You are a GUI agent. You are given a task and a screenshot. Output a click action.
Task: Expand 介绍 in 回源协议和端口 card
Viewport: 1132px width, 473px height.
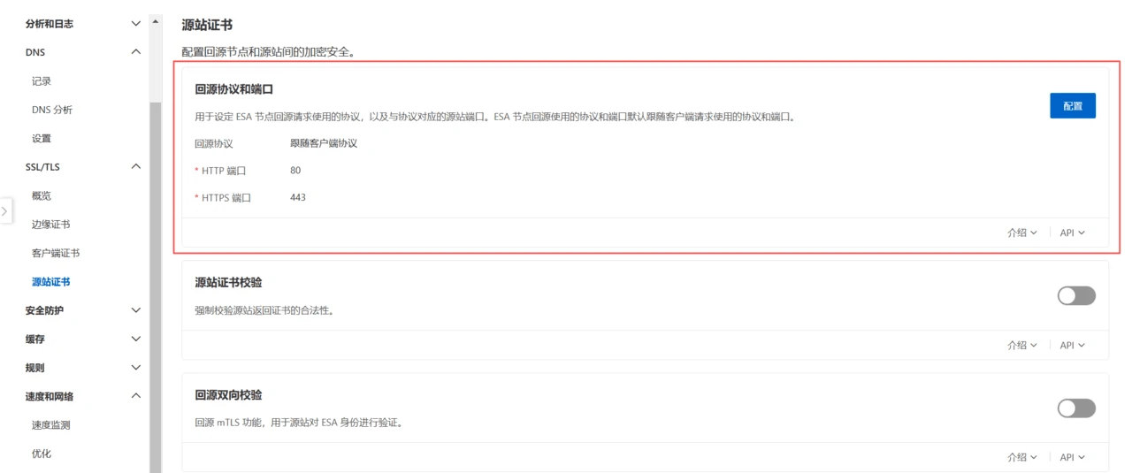(x=1021, y=233)
